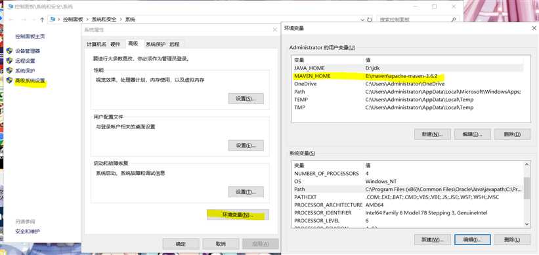Open 安全和维护 link

pos(28,231)
